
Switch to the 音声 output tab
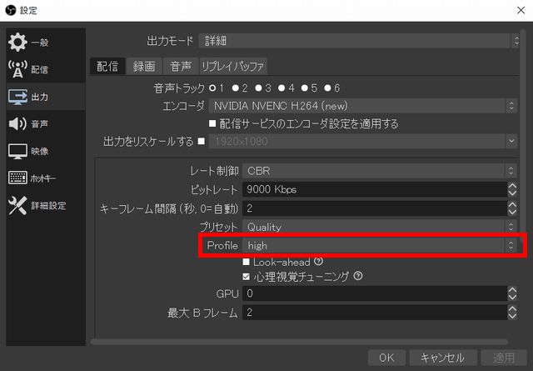pos(181,66)
